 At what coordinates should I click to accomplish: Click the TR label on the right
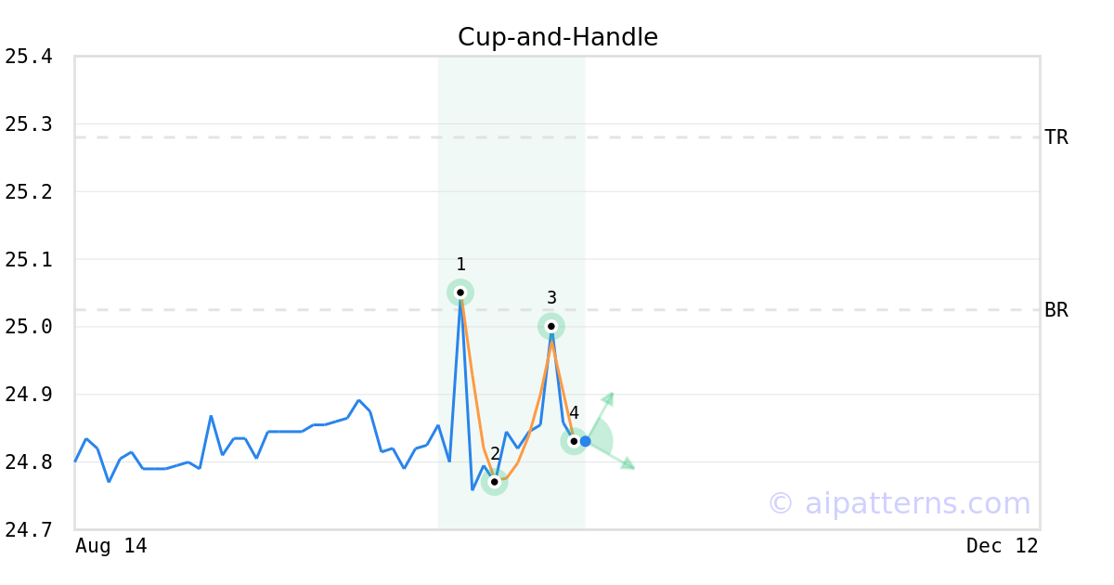pos(1056,137)
